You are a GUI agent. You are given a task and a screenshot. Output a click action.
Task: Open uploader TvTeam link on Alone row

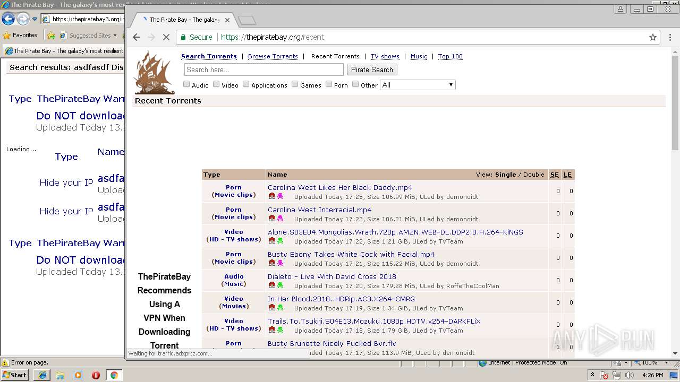[450, 241]
